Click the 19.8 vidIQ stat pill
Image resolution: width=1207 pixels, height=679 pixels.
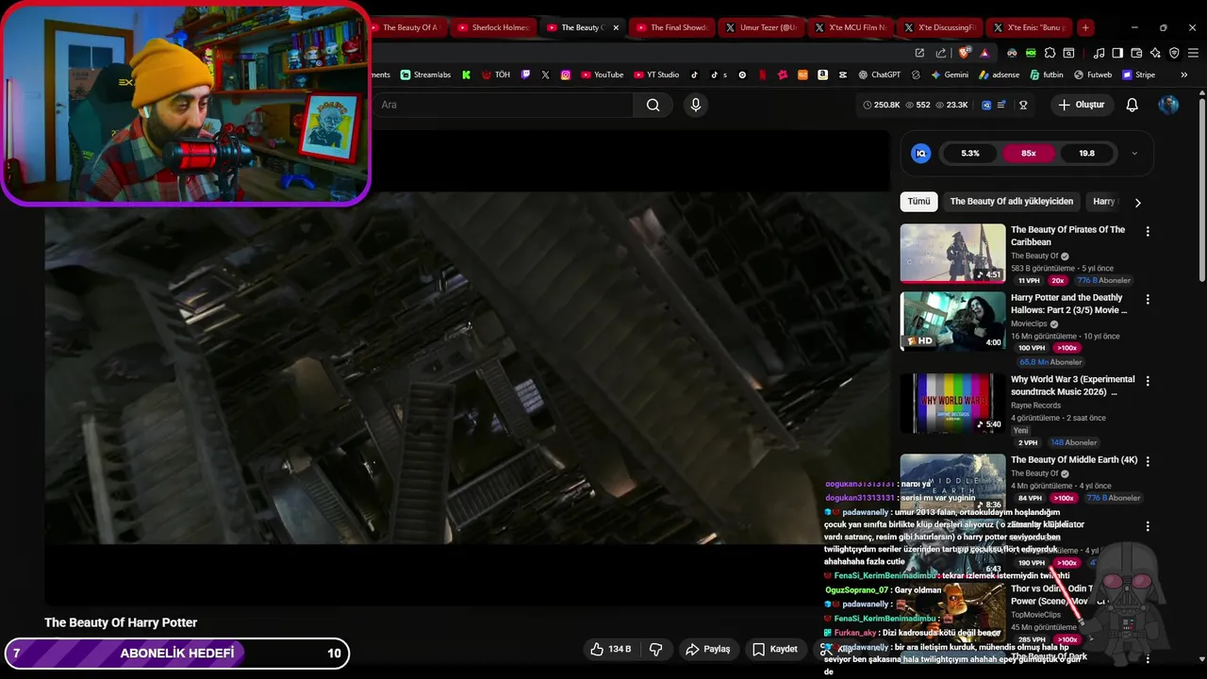1086,153
